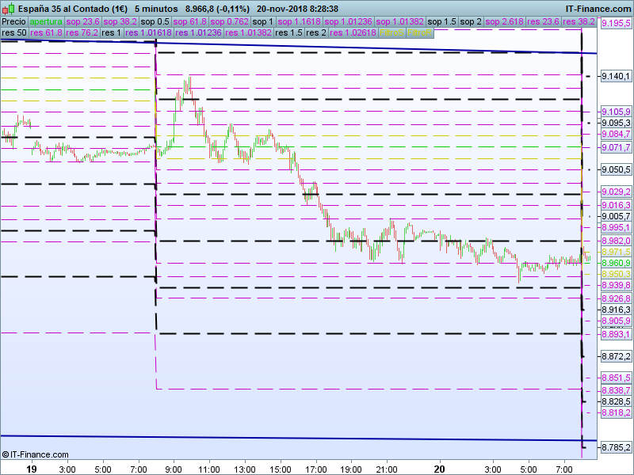
Task: Click the 8.785,2 price label on axis
Action: [616, 448]
